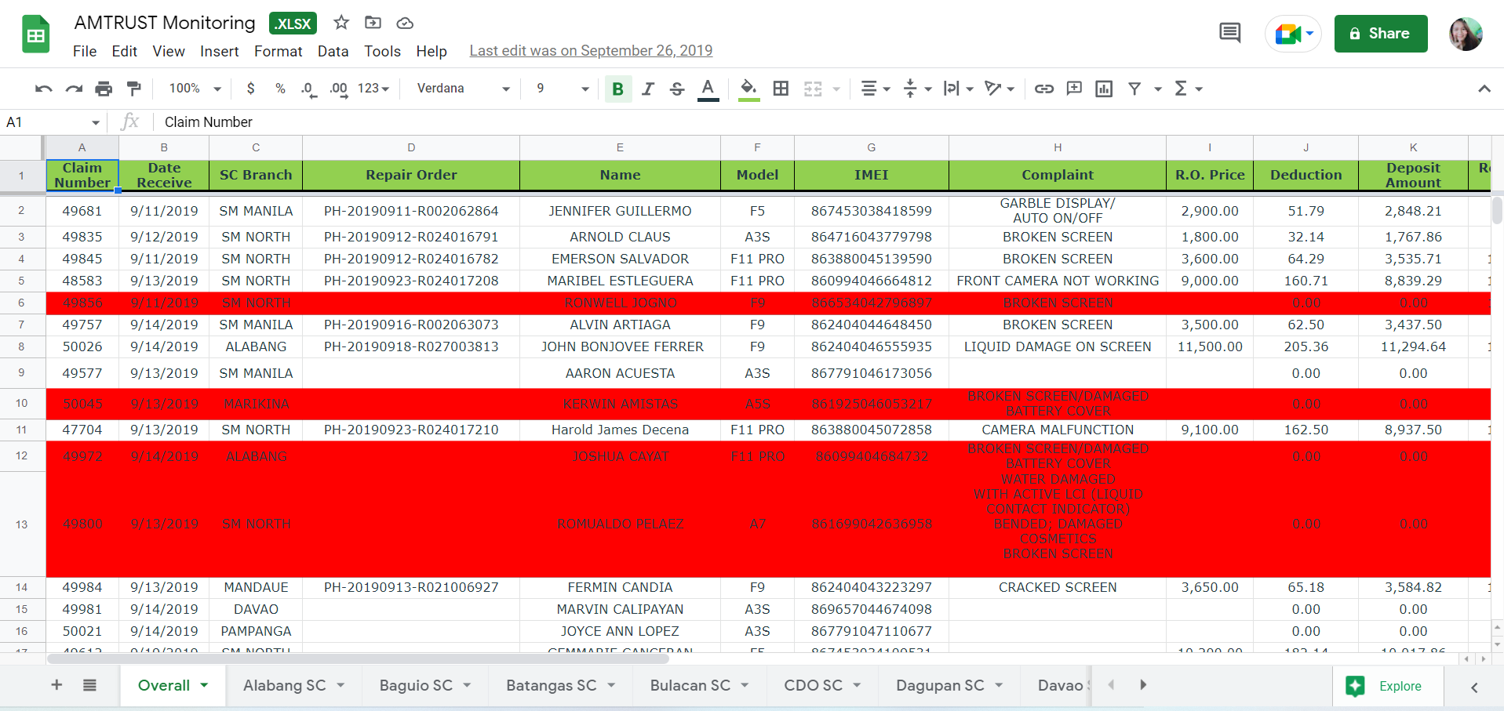Open the Borders tool
This screenshot has width=1504, height=711.
[x=781, y=89]
